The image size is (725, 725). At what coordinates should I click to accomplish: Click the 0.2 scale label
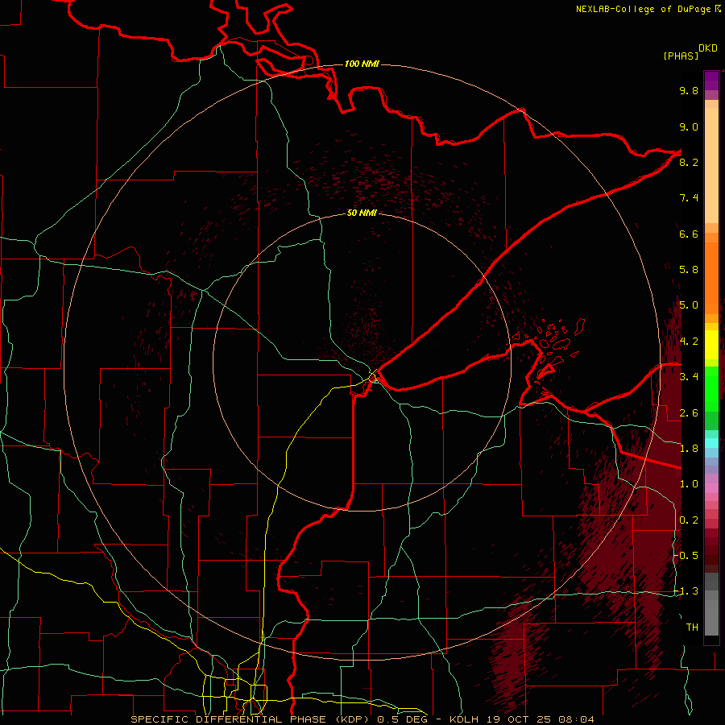coord(689,520)
